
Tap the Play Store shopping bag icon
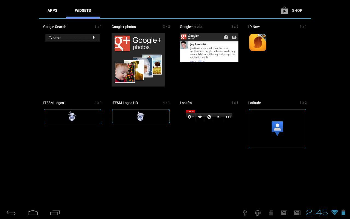pyautogui.click(x=284, y=10)
